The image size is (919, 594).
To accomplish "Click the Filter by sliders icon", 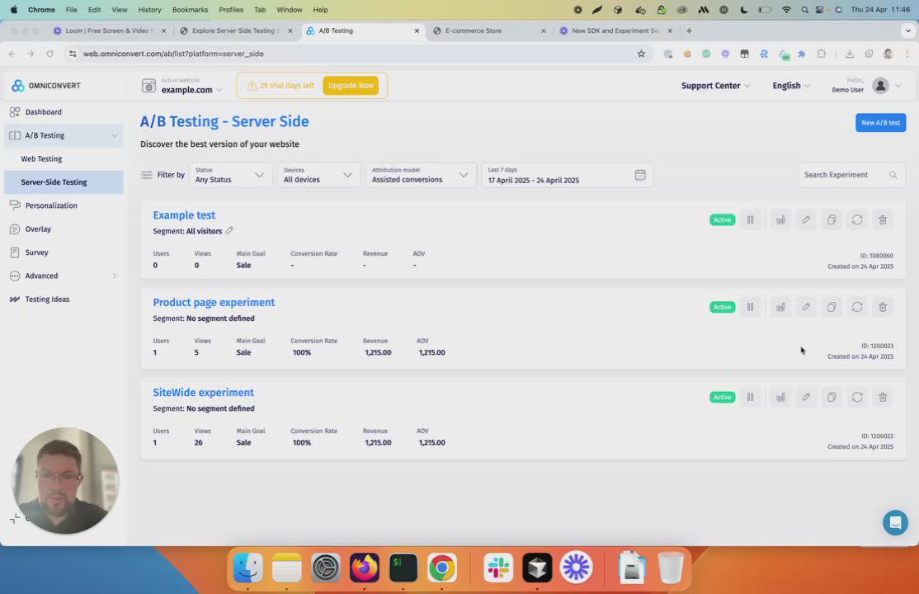I will [x=147, y=175].
